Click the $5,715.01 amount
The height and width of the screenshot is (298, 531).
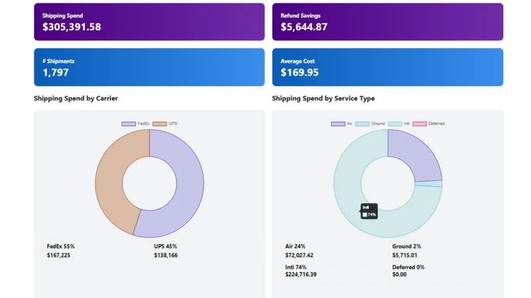point(405,255)
